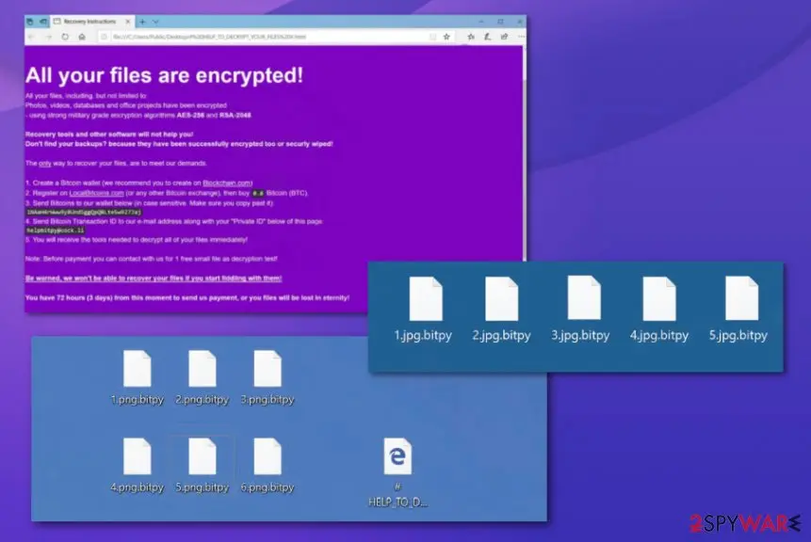Open the tabs set aside icon in Edge
The width and height of the screenshot is (811, 542).
30,22
